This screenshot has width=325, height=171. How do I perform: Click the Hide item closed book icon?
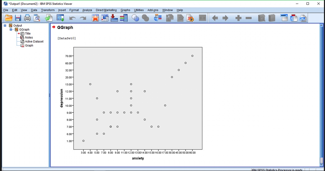(x=272, y=18)
